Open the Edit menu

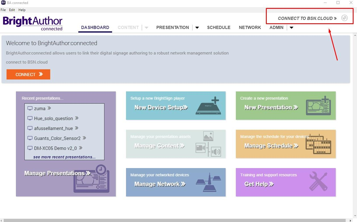[x=12, y=10]
